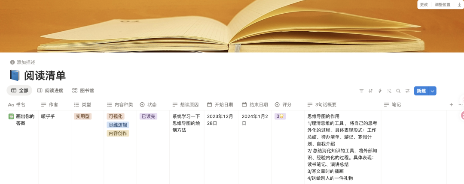Click 添加描述 link
The image size is (464, 184).
click(x=26, y=62)
